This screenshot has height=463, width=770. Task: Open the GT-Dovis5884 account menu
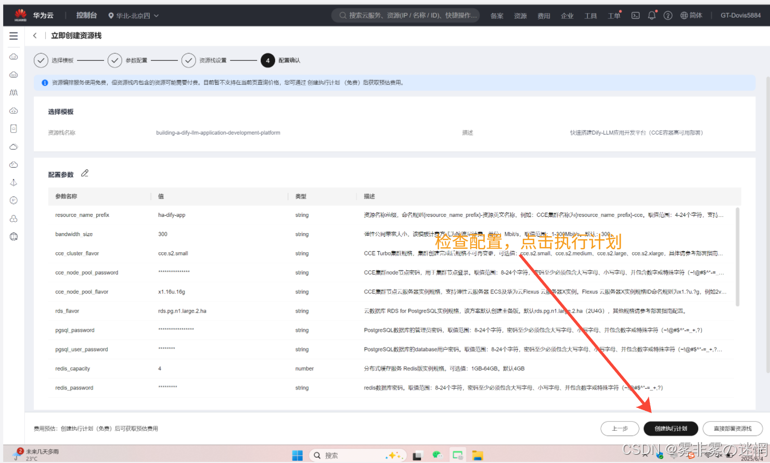[x=741, y=16]
